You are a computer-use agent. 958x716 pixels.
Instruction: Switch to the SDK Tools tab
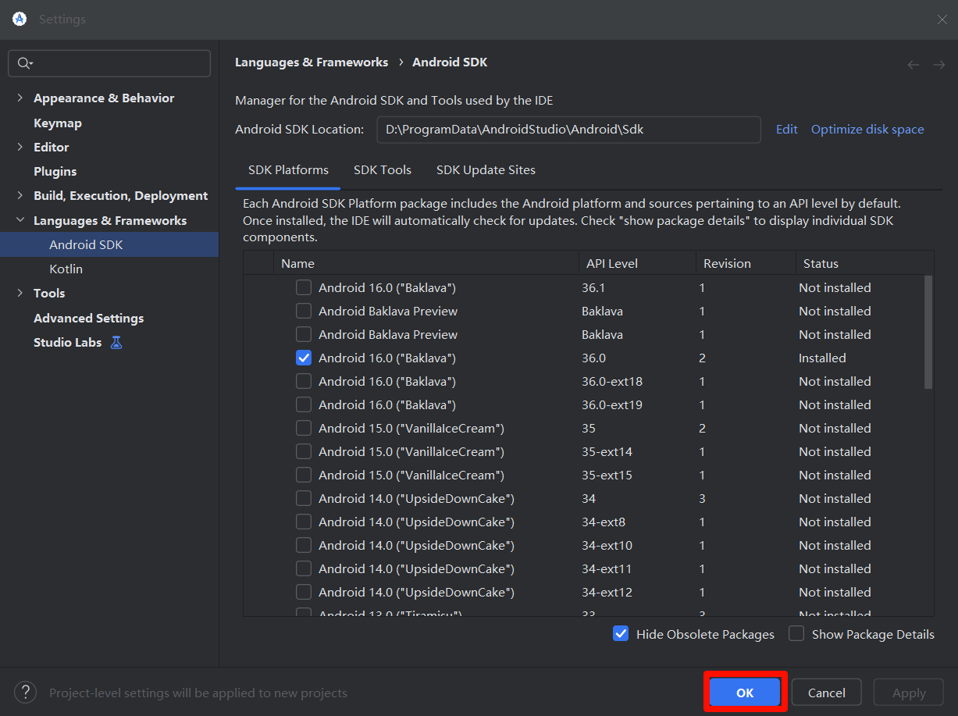tap(383, 169)
